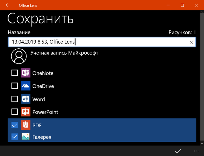Image resolution: width=204 pixels, height=156 pixels.
Task: Open the three-dots more options menu
Action: 196,151
